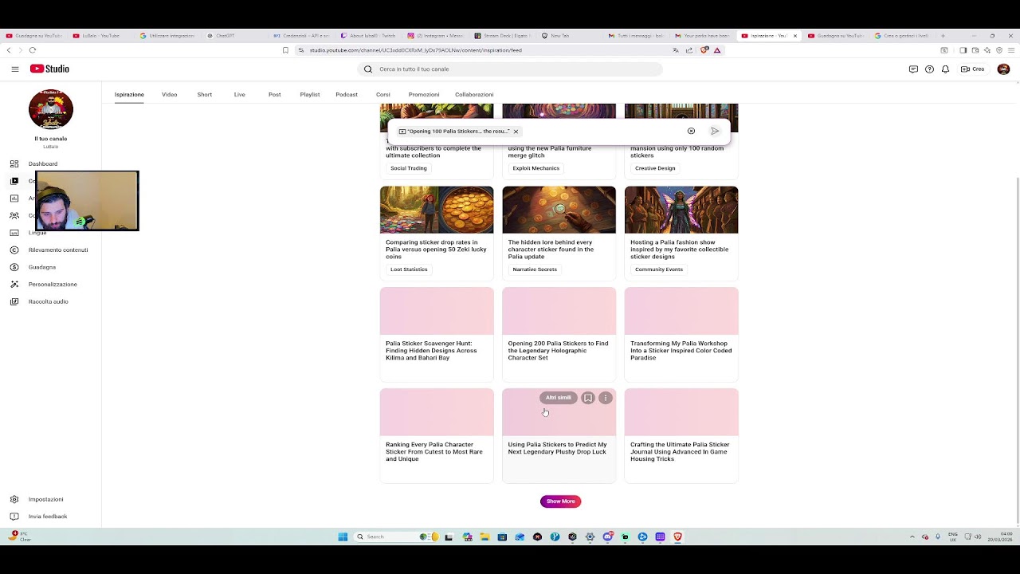
Task: Open 'Transforming My Palia Workshop' idea
Action: click(x=681, y=334)
